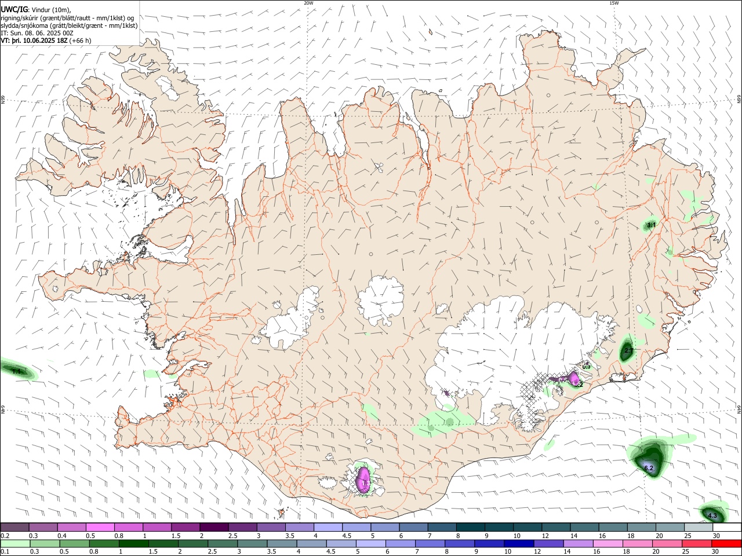The width and height of the screenshot is (742, 556).
Task: Pick the deep blue 10 swatch, lower scale
Action: tap(518, 544)
